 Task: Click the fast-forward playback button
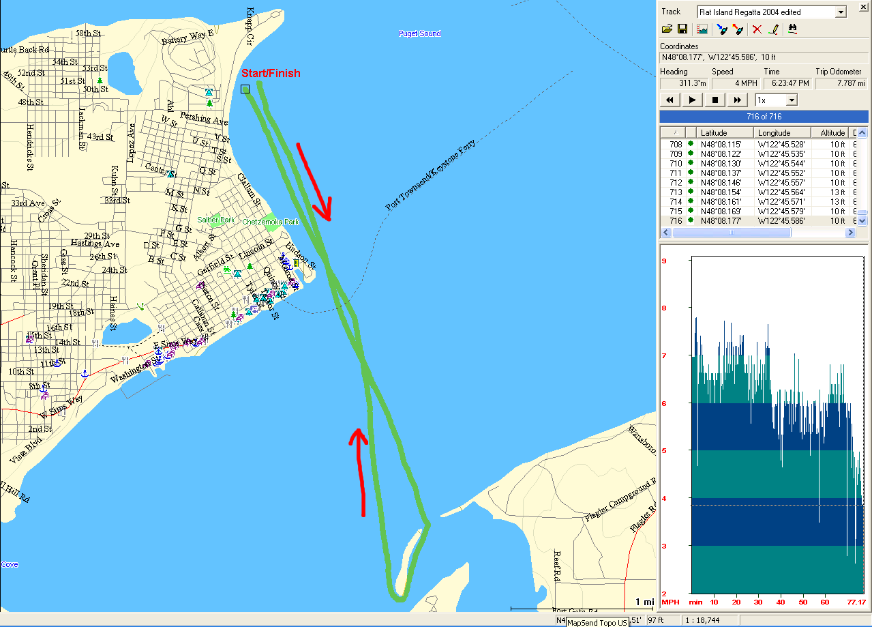coord(737,100)
